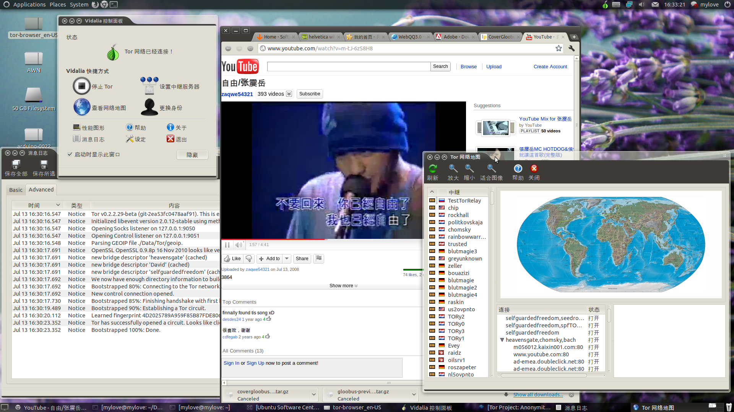Open the browser wrench menu

click(x=572, y=48)
